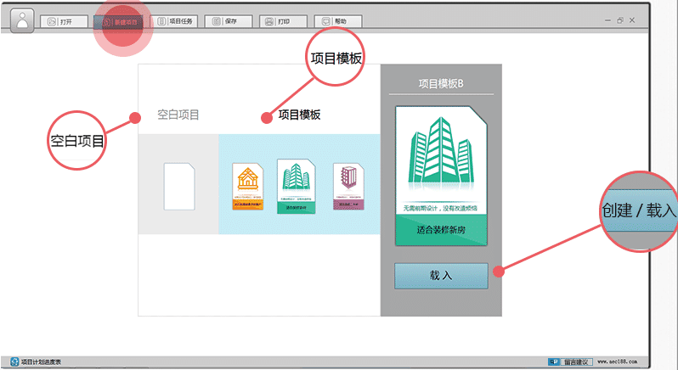Click the 留言建议 feedback link

tap(578, 362)
